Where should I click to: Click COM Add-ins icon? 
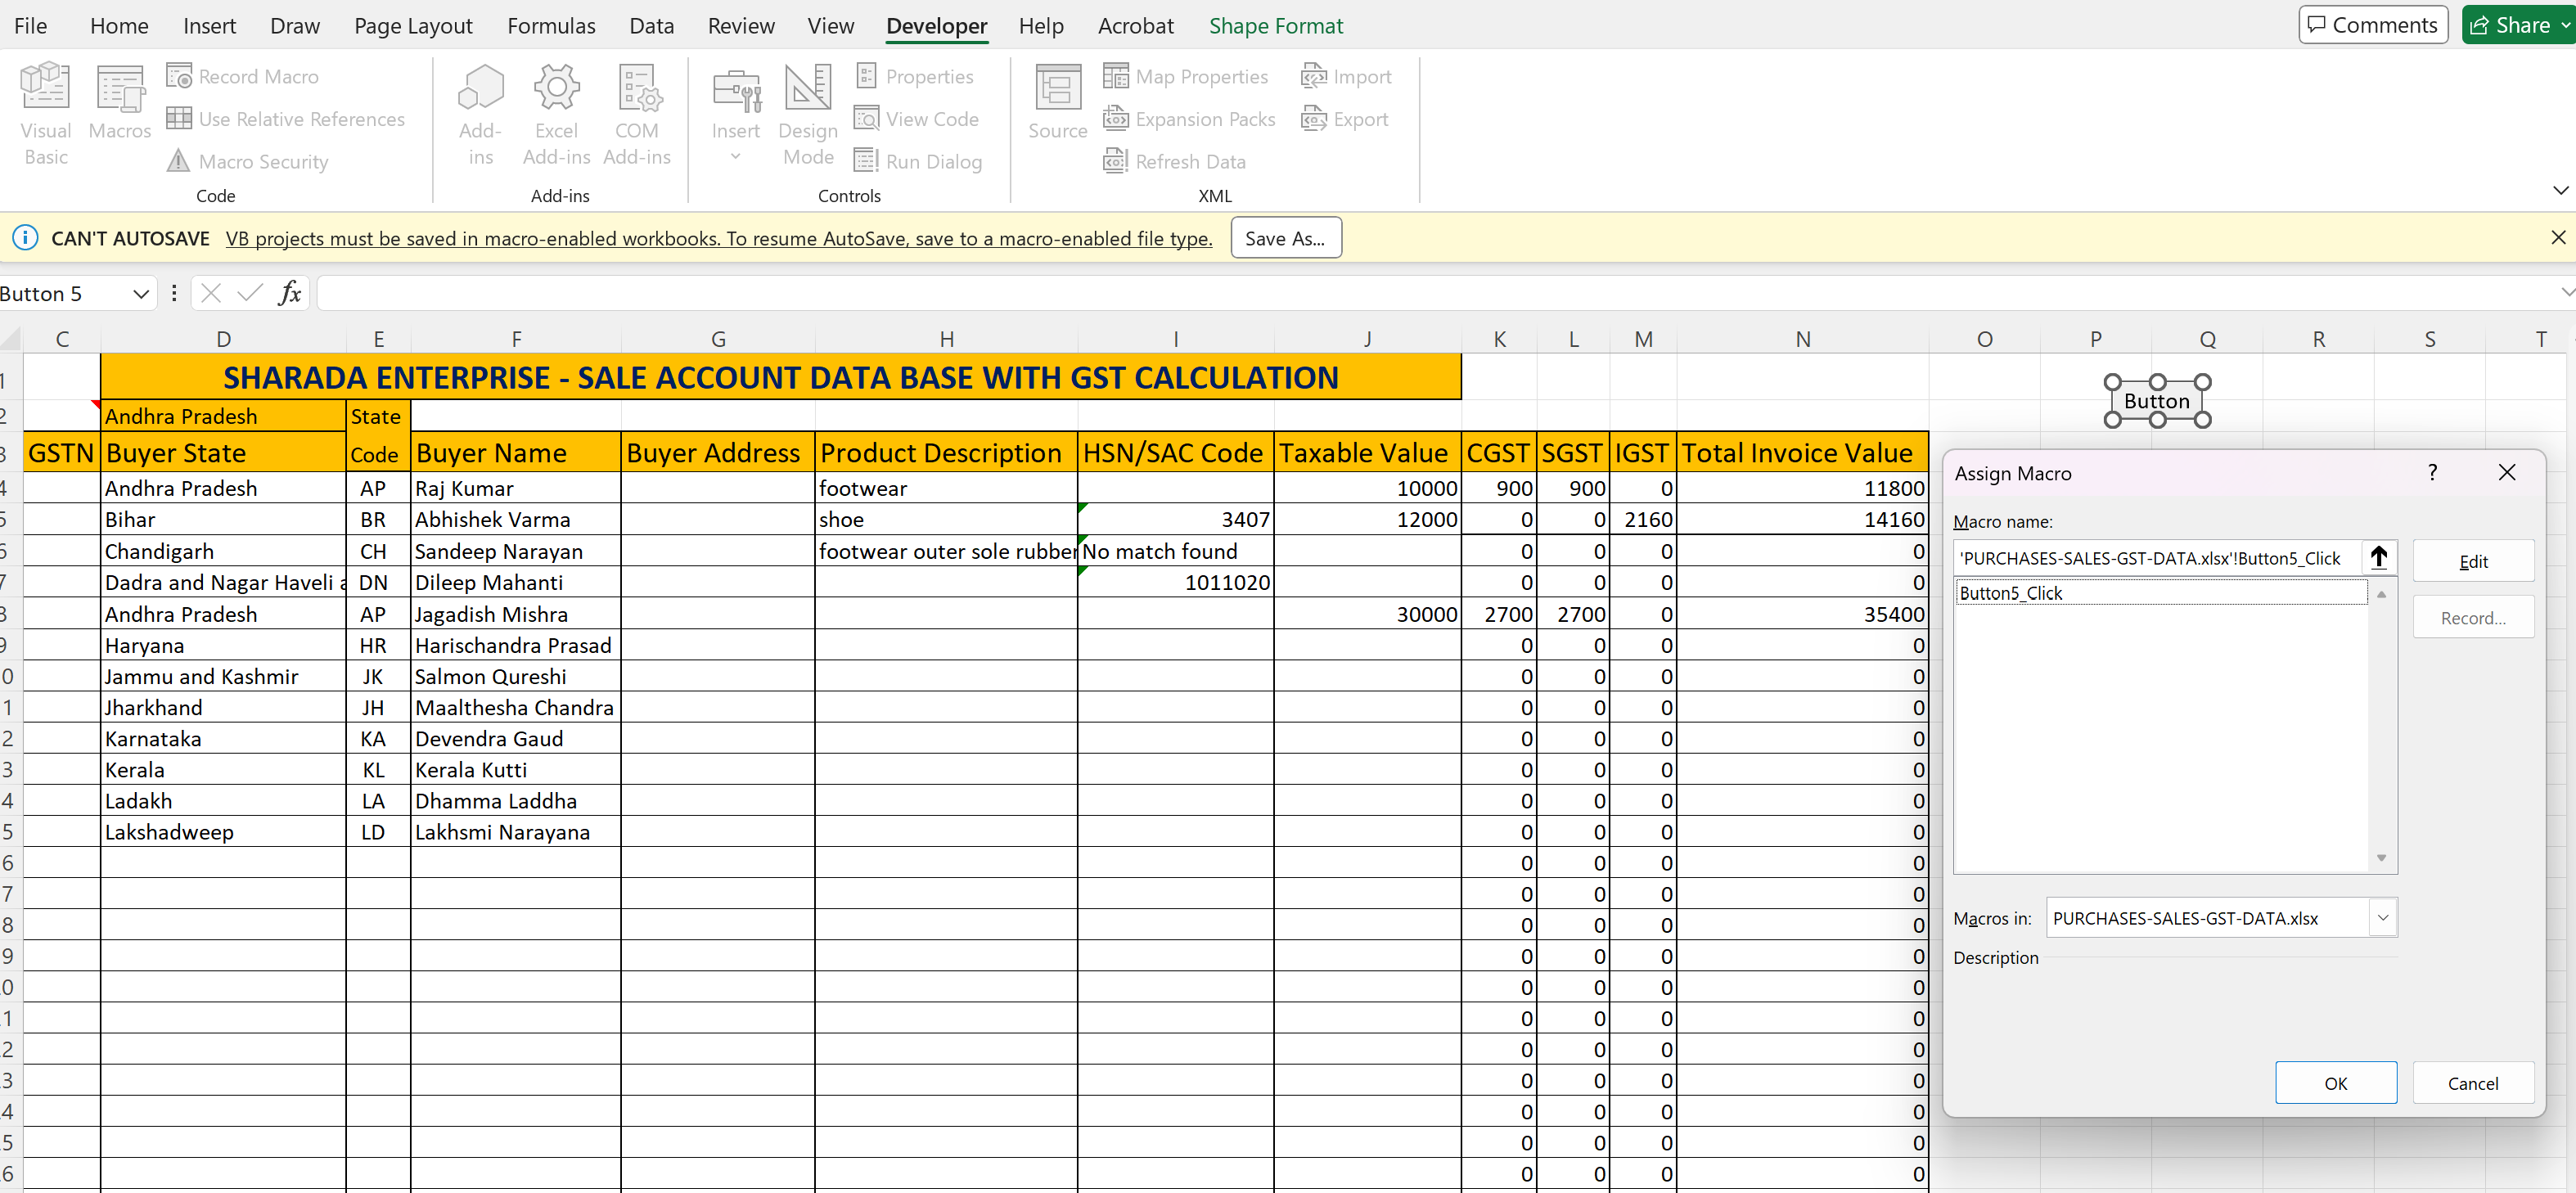[x=637, y=88]
